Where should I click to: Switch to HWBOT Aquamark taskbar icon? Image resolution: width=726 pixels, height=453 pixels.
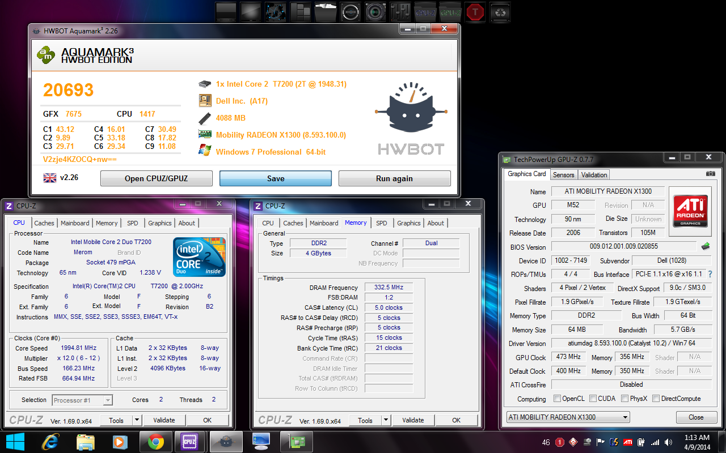[225, 441]
